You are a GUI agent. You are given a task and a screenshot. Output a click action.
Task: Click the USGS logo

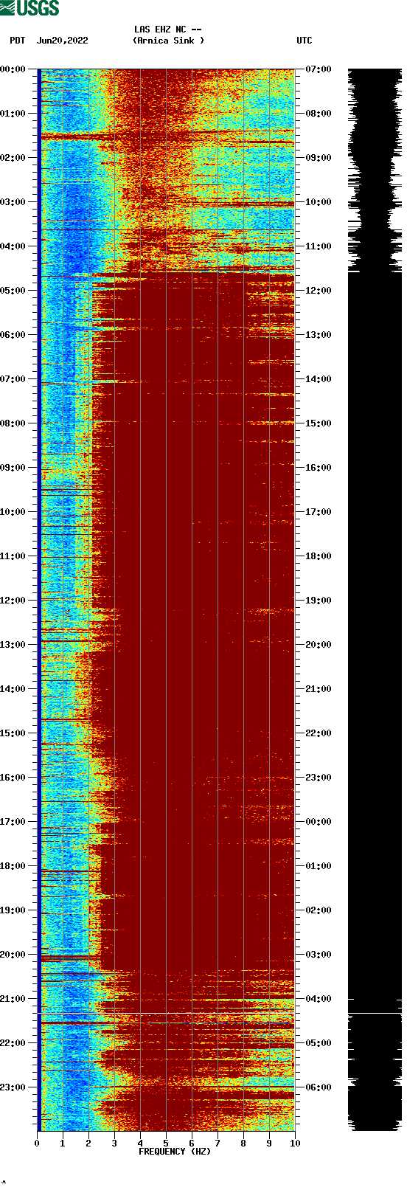(29, 8)
